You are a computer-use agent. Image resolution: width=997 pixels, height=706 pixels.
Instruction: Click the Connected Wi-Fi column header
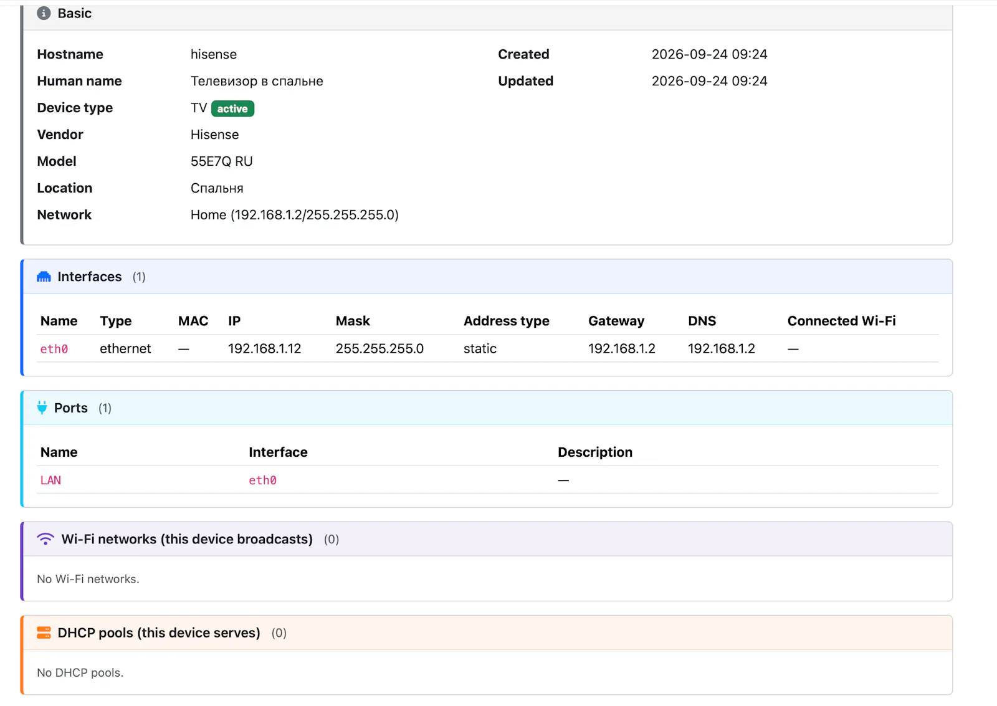pyautogui.click(x=842, y=321)
